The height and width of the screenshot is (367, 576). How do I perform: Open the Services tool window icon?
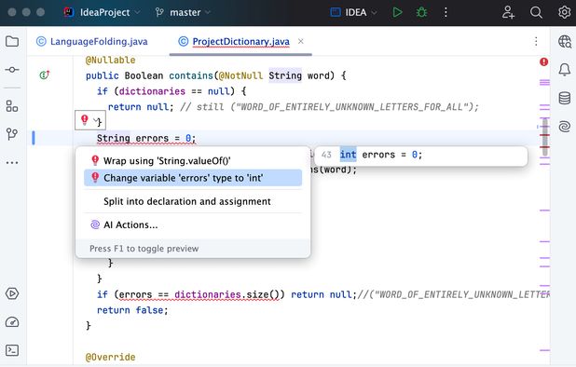click(12, 293)
